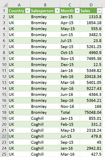
Task: Click the Bromley Total sales cell 75048.04
Action: coord(91,112)
